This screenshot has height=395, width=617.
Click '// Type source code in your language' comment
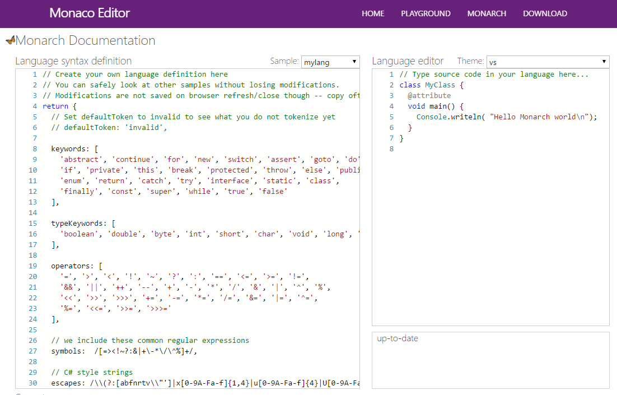(x=494, y=75)
